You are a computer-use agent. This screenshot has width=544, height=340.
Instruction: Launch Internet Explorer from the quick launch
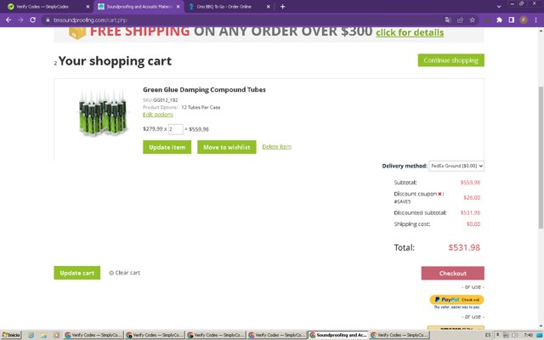pos(31,335)
